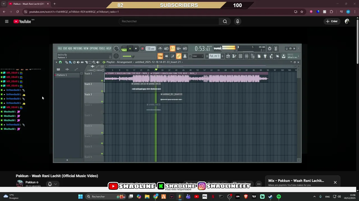The height and width of the screenshot is (201, 359).
Task: Select the Draw pencil tool in playlist
Action: pos(66,62)
